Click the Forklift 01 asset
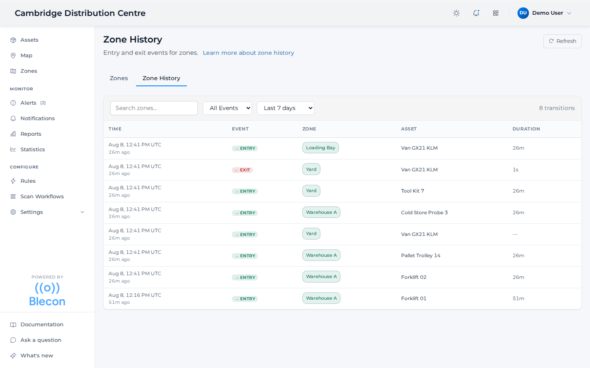The height and width of the screenshot is (368, 590). 414,298
